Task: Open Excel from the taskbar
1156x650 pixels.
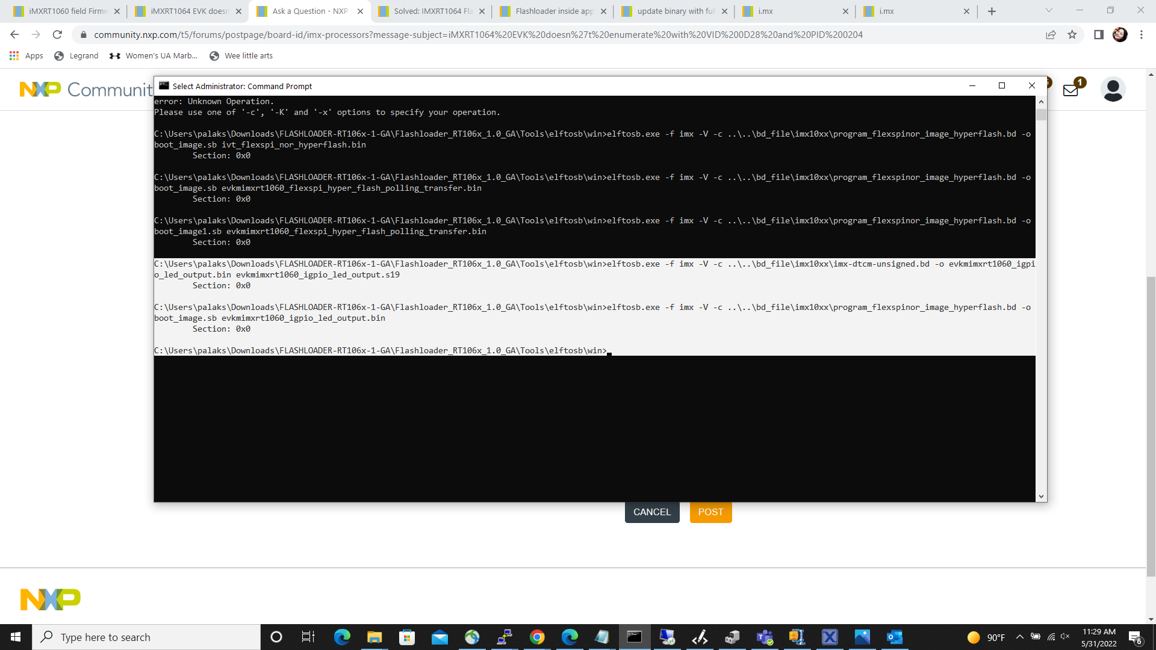Action: (829, 637)
